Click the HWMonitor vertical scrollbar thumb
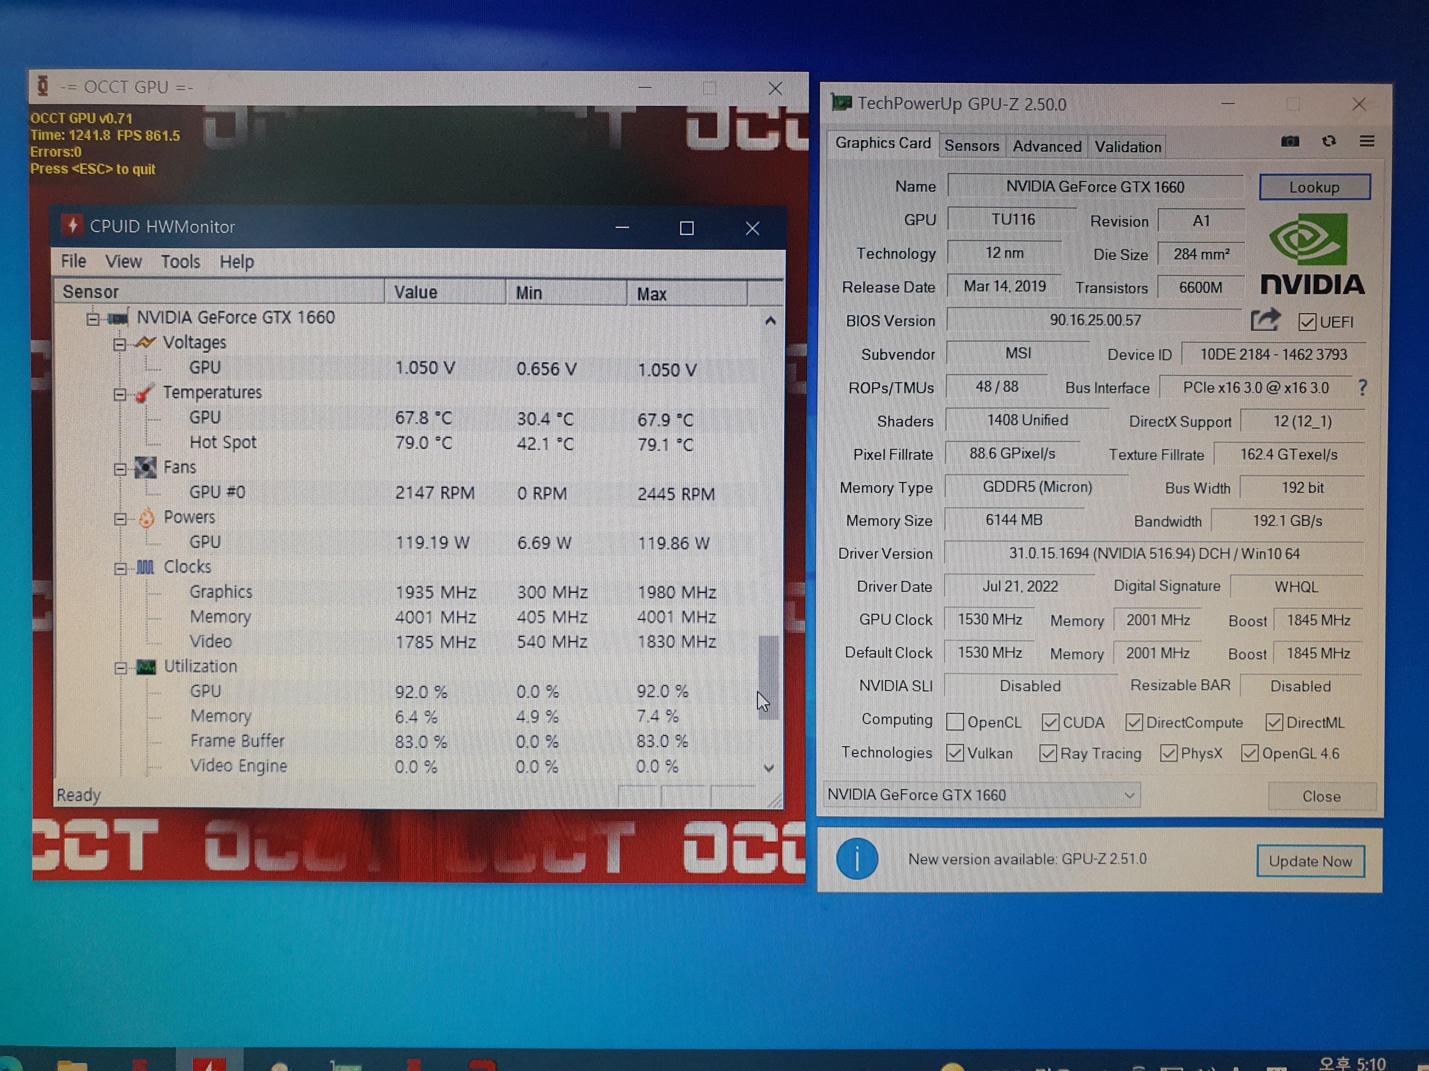This screenshot has height=1071, width=1429. [x=768, y=676]
